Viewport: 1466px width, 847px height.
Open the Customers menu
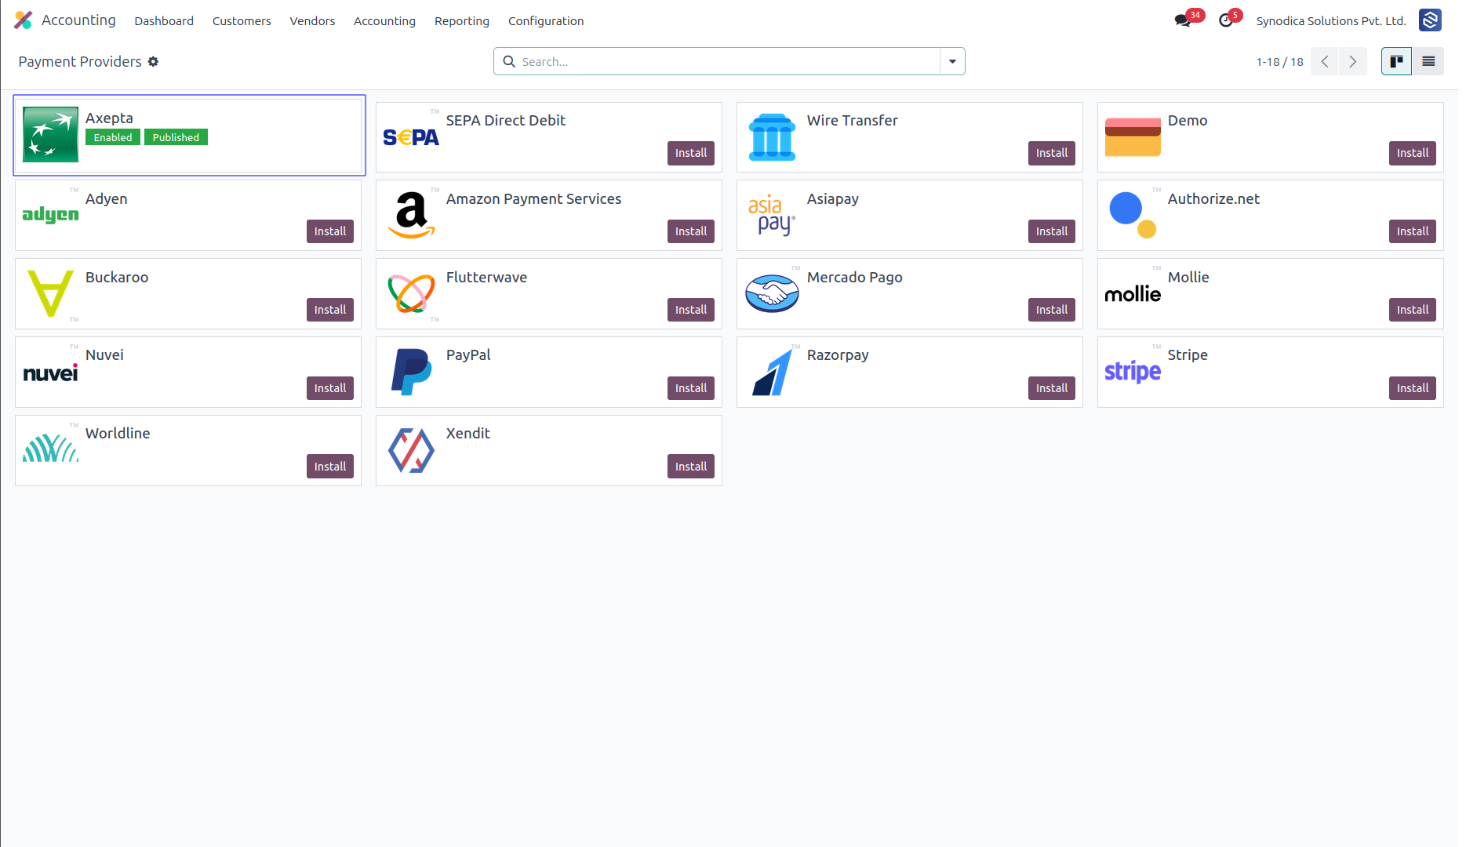click(x=242, y=21)
